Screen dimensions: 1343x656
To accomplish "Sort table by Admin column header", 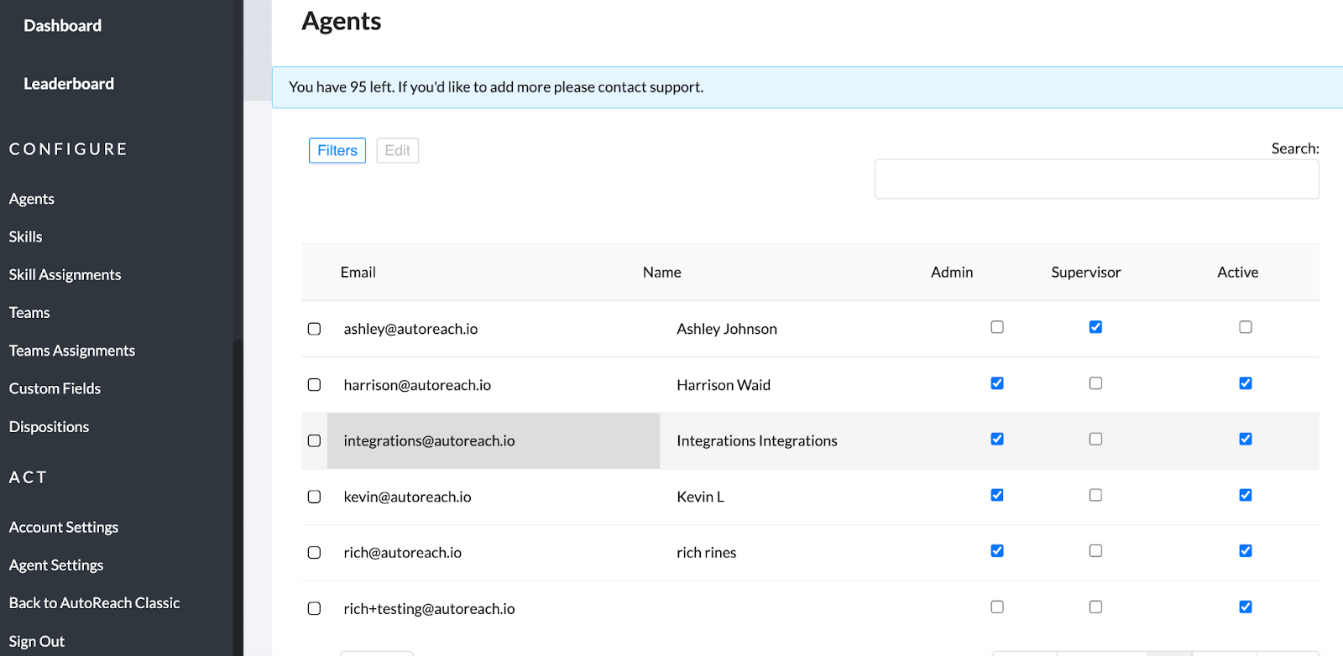I will click(952, 272).
